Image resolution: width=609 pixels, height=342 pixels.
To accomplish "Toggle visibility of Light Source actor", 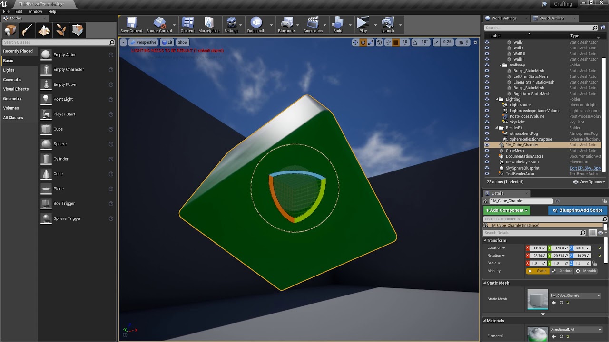I will (x=487, y=105).
